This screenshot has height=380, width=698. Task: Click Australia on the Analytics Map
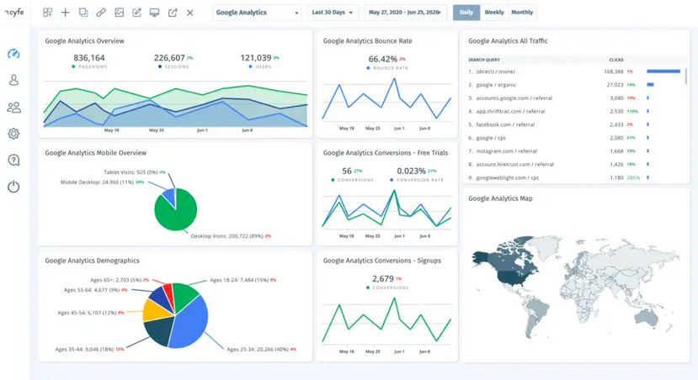click(647, 315)
